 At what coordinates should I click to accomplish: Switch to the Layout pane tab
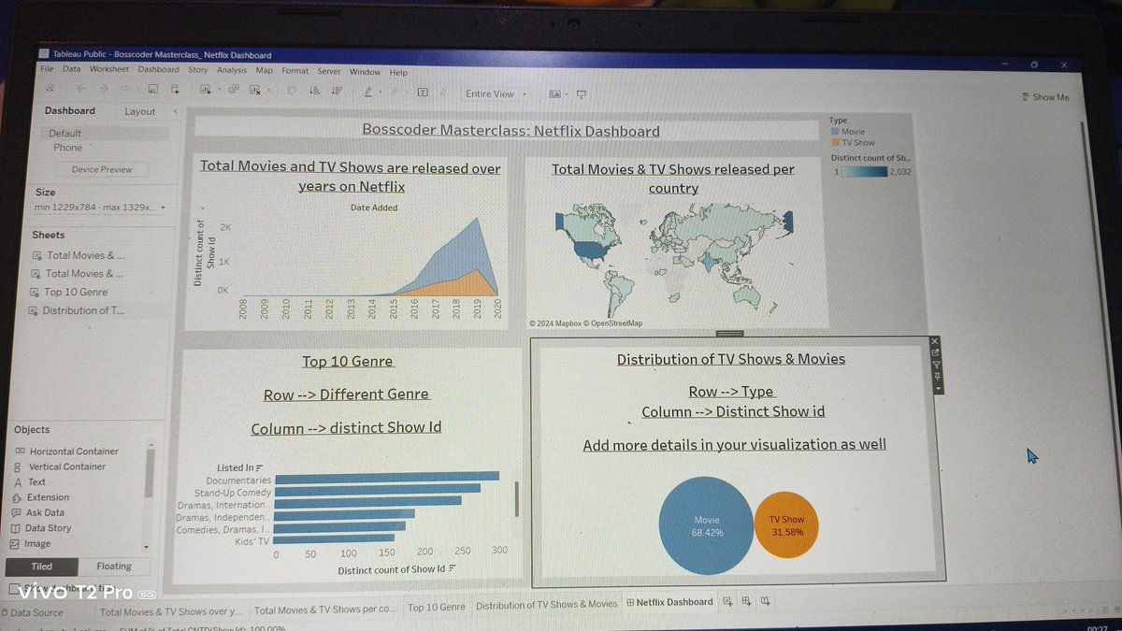click(140, 111)
